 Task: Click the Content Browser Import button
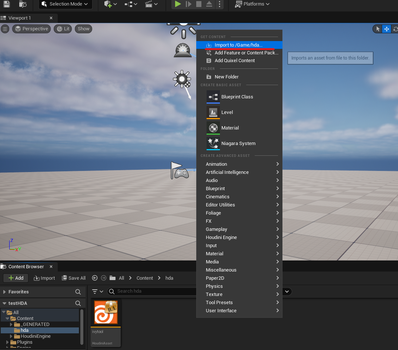click(44, 278)
